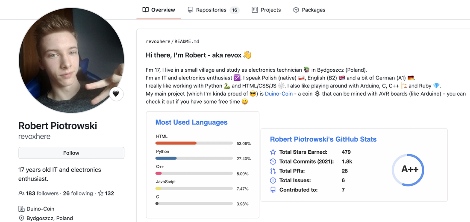Click the Total Issues alert icon
470x222 pixels.
273,180
